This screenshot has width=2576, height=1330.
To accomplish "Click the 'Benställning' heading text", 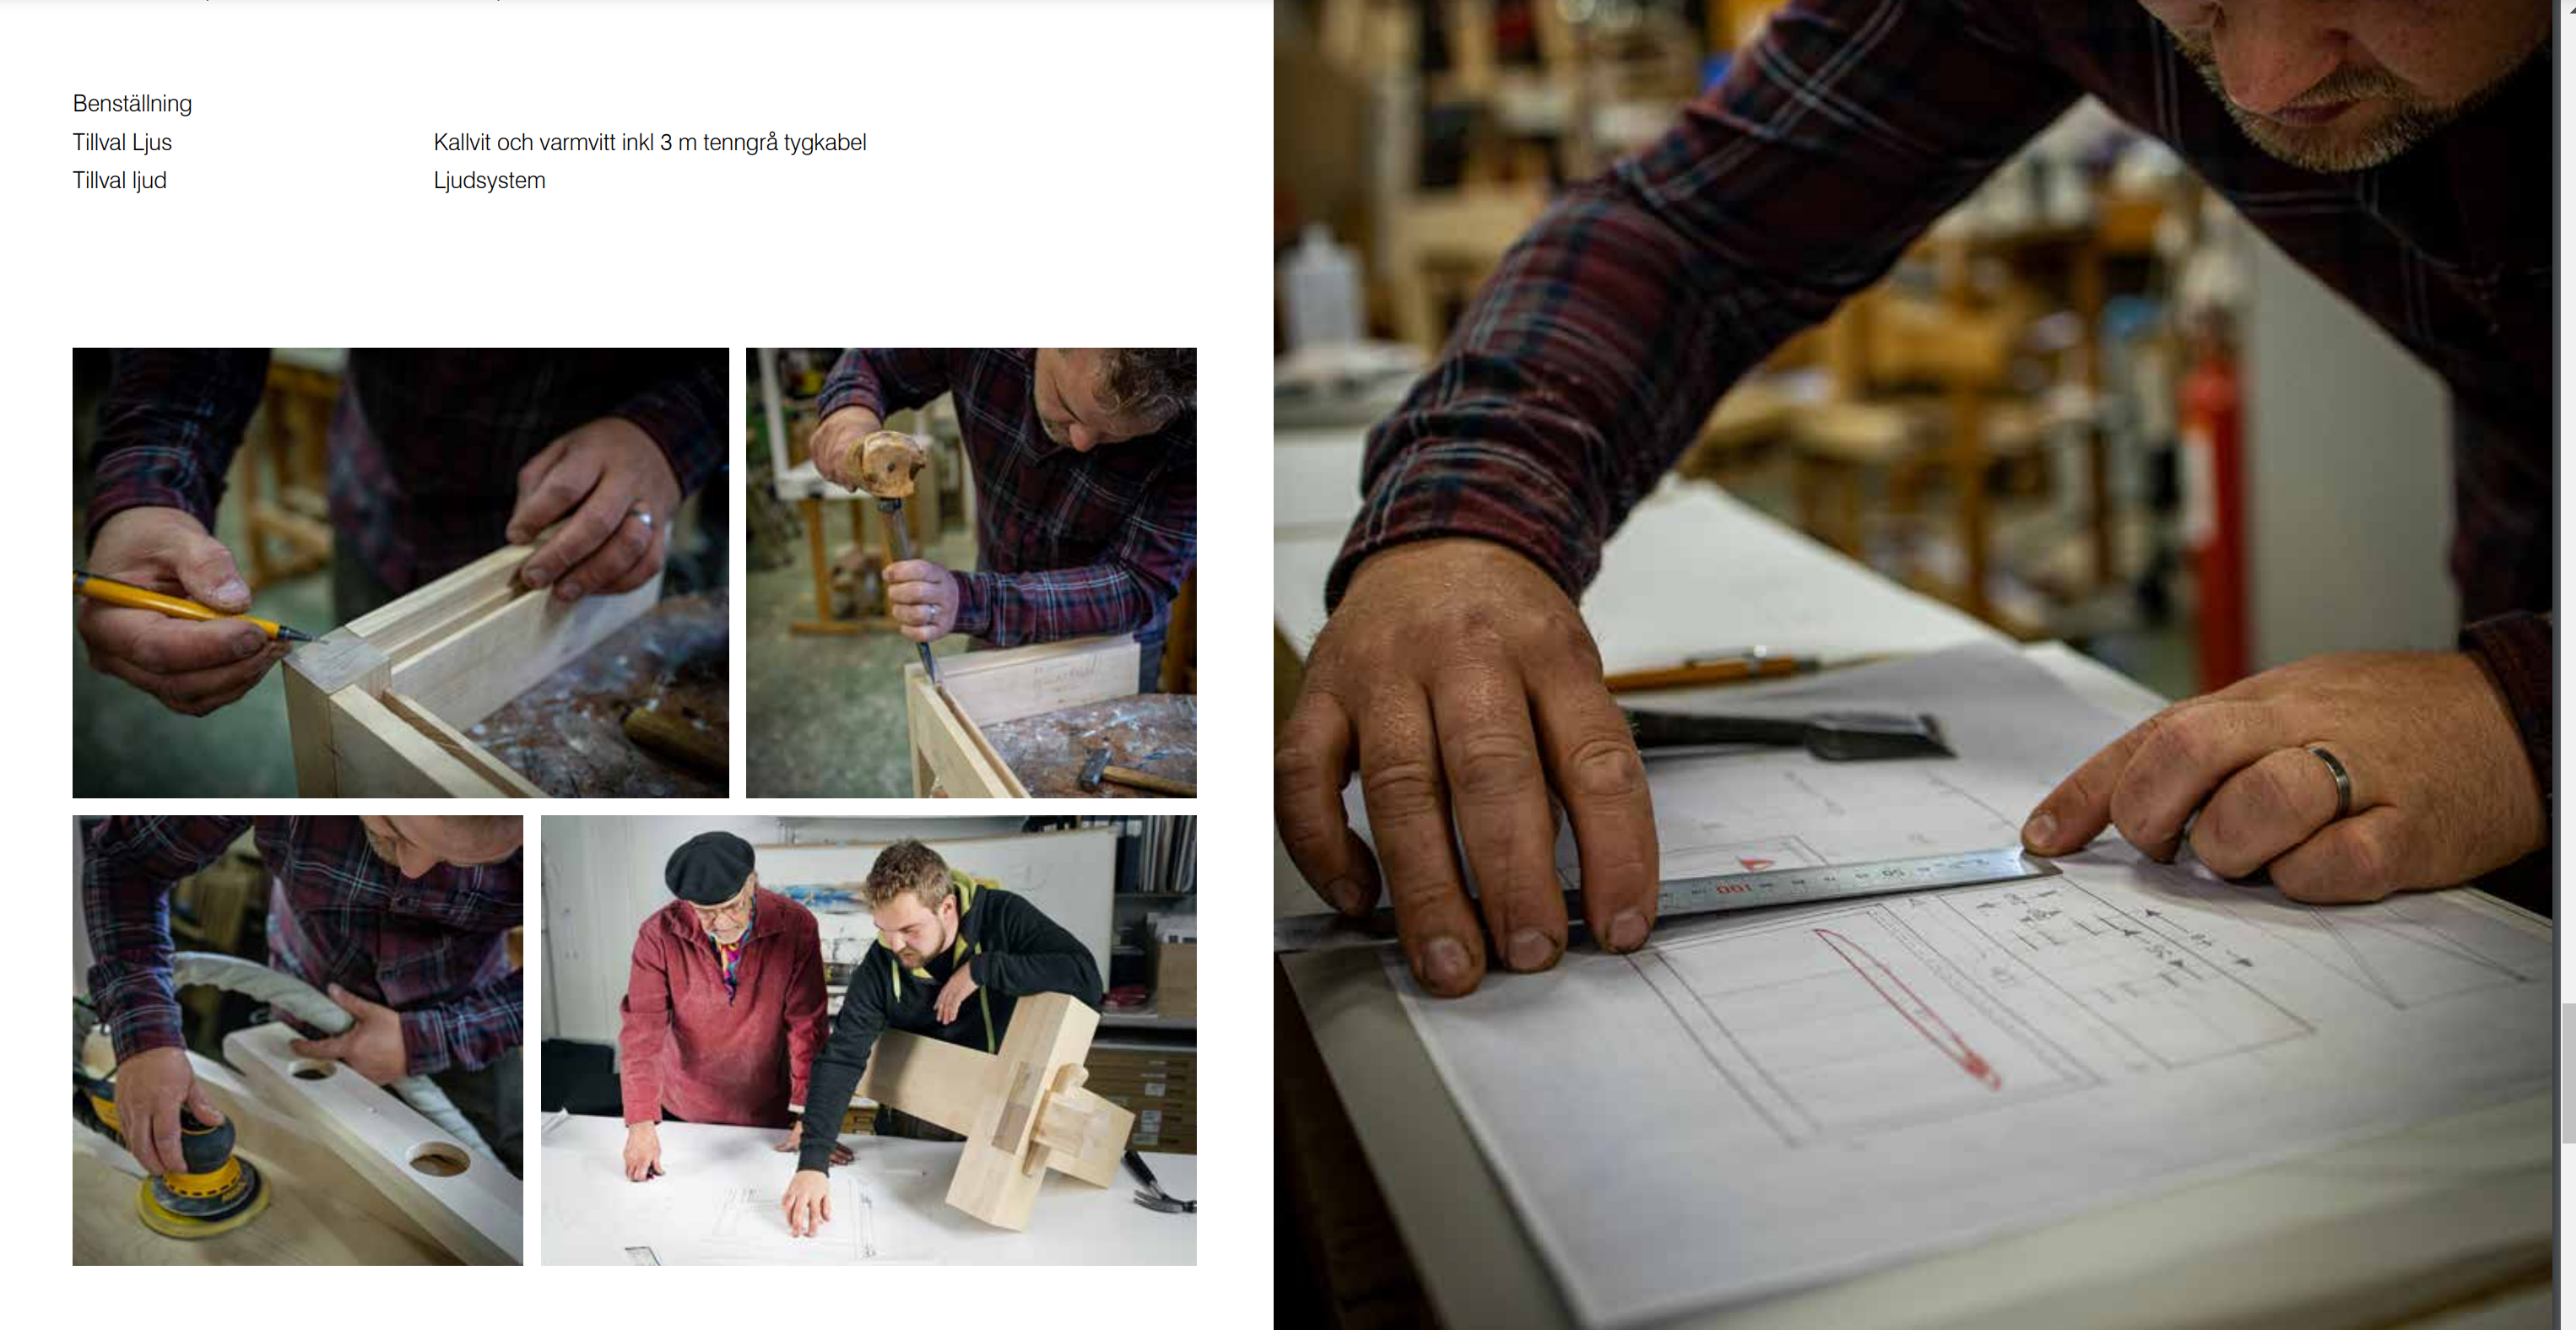I will [132, 104].
